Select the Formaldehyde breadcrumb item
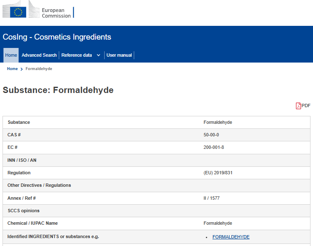313x246 pixels. [39, 69]
